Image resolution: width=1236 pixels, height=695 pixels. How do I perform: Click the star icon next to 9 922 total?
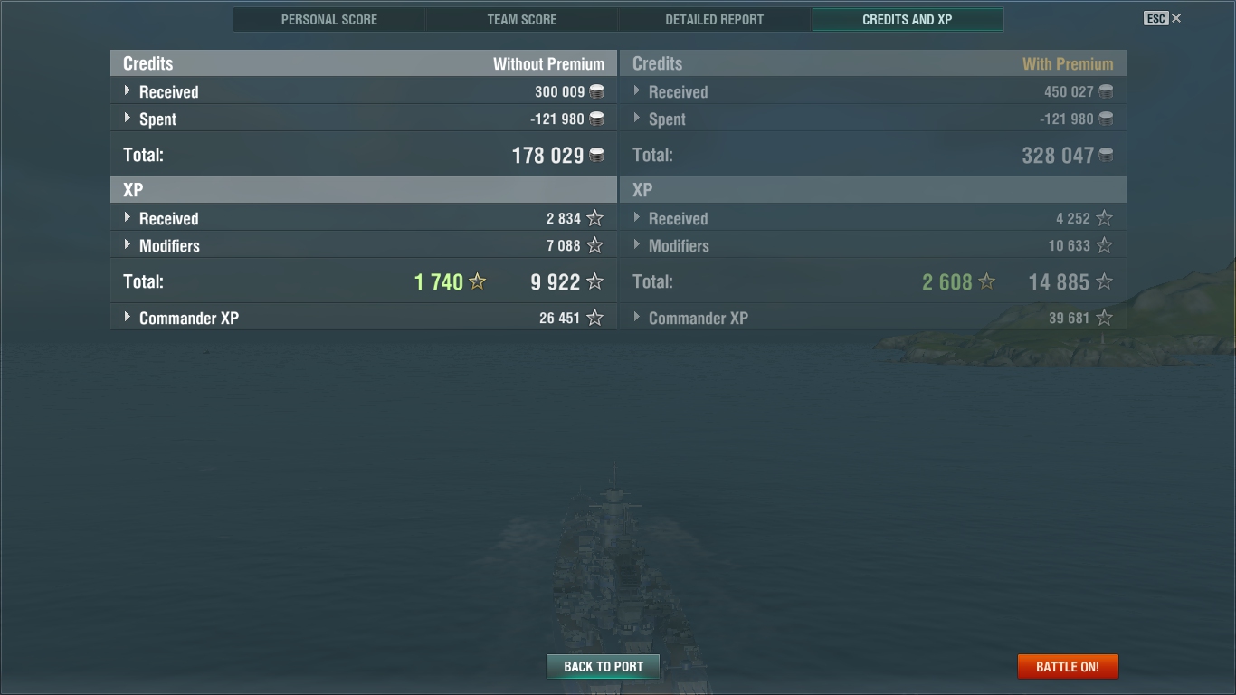[594, 281]
